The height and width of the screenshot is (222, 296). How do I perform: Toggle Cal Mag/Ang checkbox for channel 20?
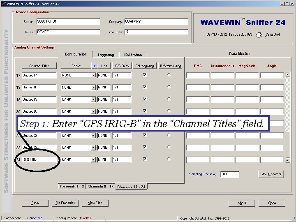145,111
